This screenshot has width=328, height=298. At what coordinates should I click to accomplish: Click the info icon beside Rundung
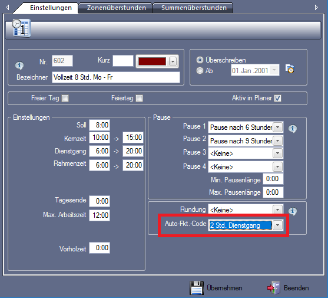(x=293, y=211)
